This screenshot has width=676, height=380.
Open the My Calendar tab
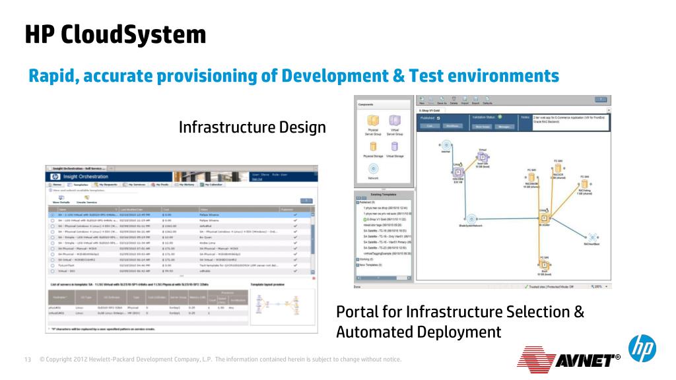[212, 185]
